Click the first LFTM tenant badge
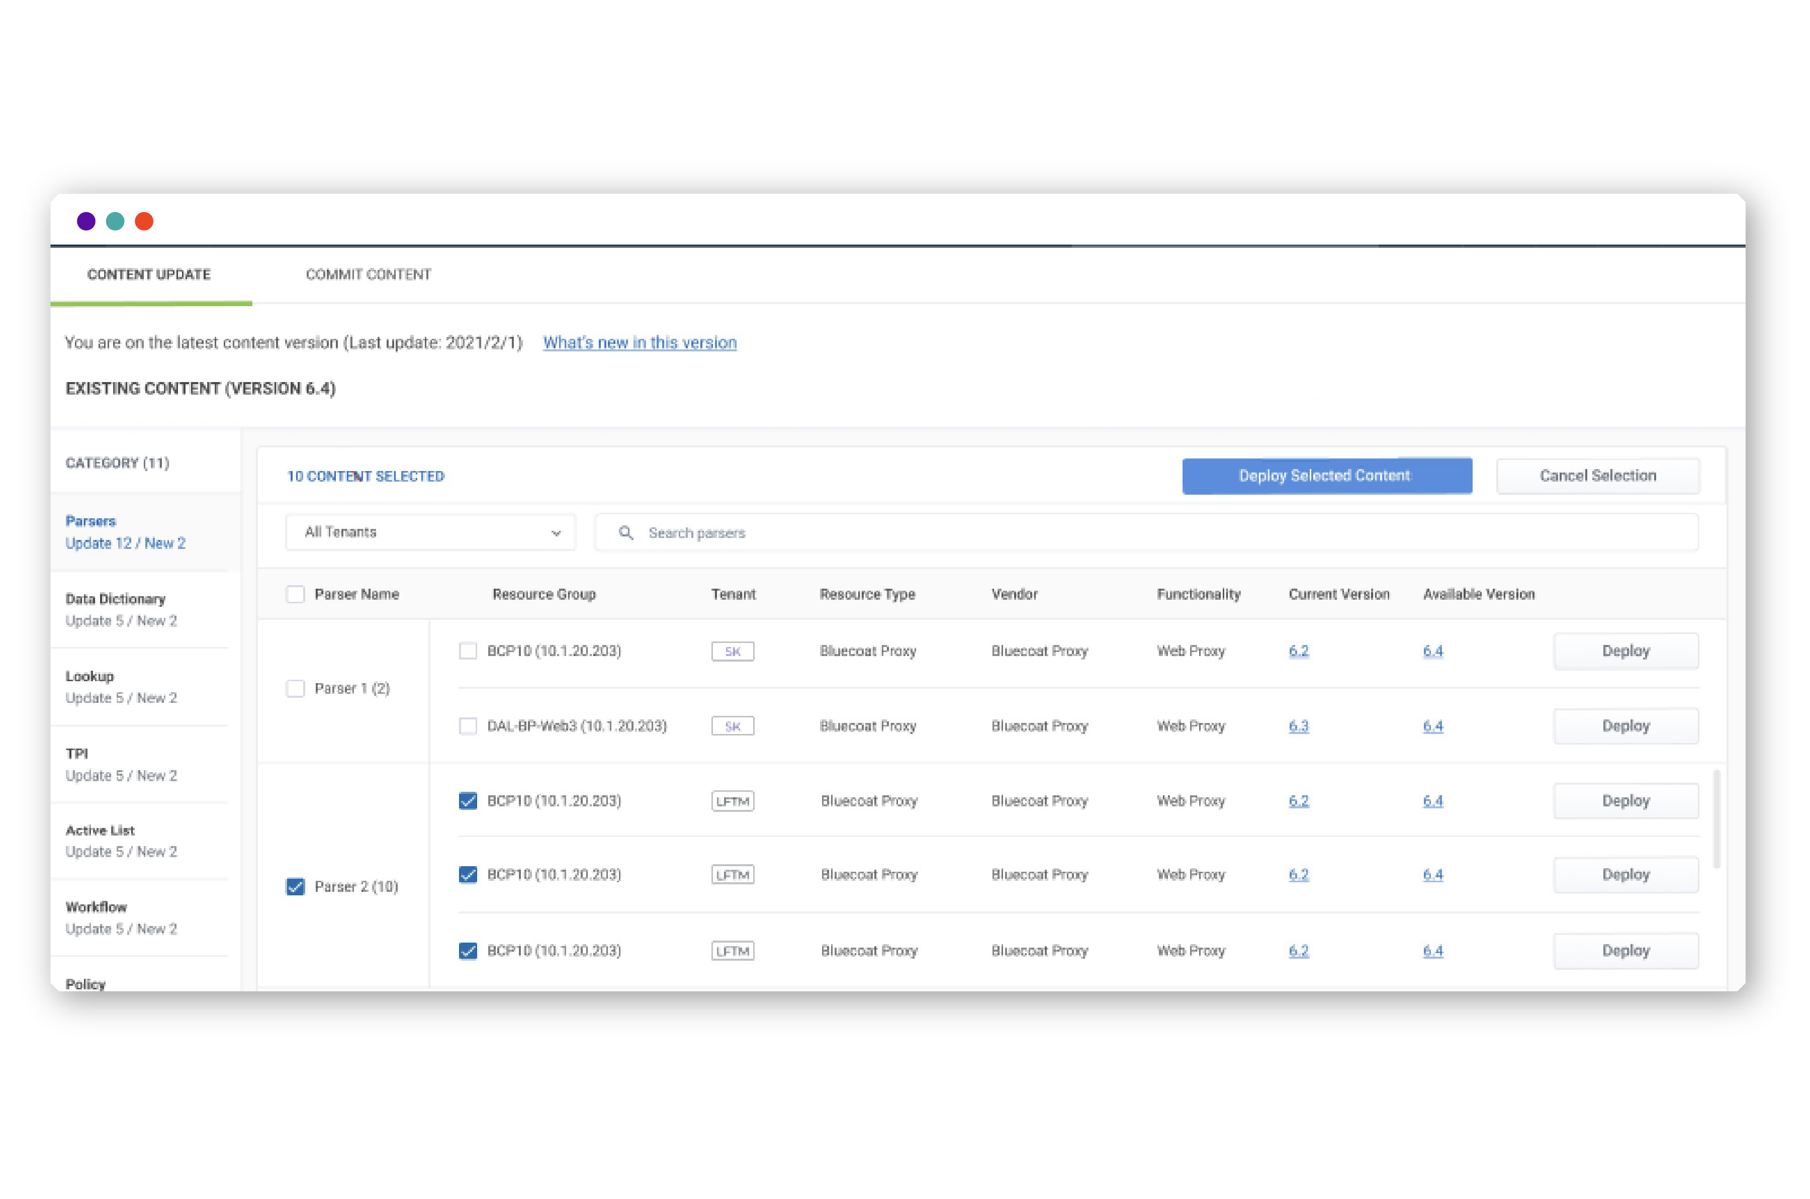This screenshot has height=1199, width=1810. (x=732, y=801)
